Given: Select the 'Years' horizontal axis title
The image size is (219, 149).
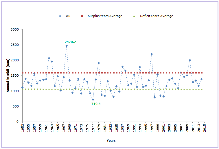Looking at the screenshot, I should point(111,141).
